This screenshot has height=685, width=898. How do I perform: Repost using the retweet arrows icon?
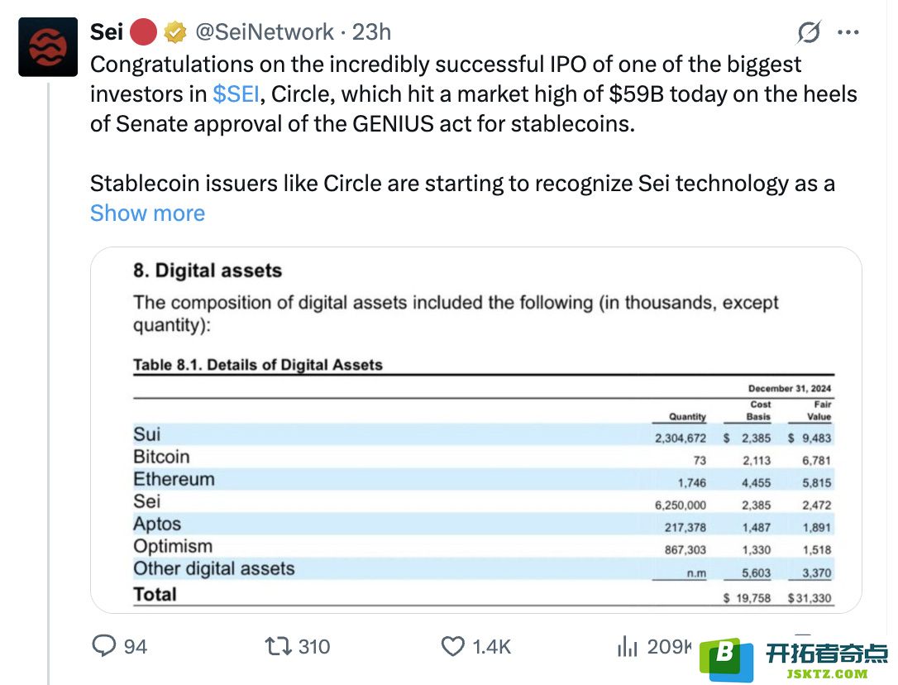point(279,647)
